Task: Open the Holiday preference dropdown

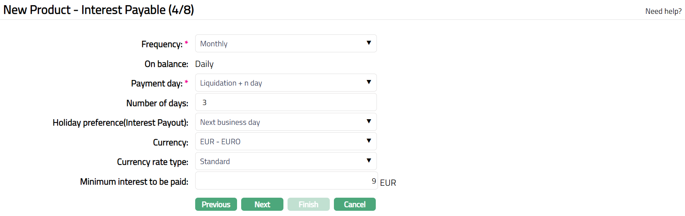Action: 286,122
